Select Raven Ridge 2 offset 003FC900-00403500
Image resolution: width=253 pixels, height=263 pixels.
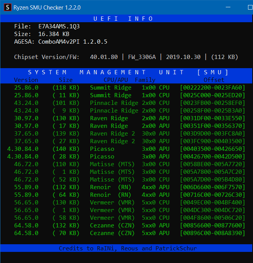[212, 141]
